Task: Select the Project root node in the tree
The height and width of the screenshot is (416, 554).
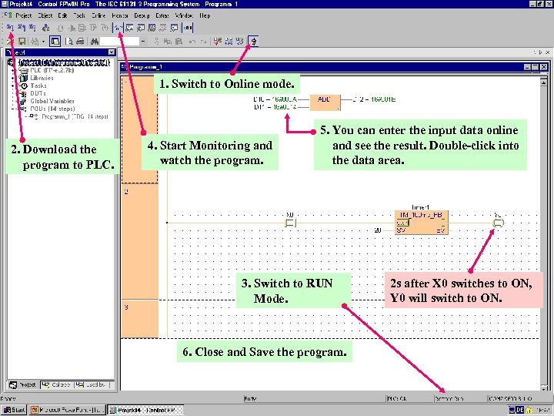Action: click(65, 63)
